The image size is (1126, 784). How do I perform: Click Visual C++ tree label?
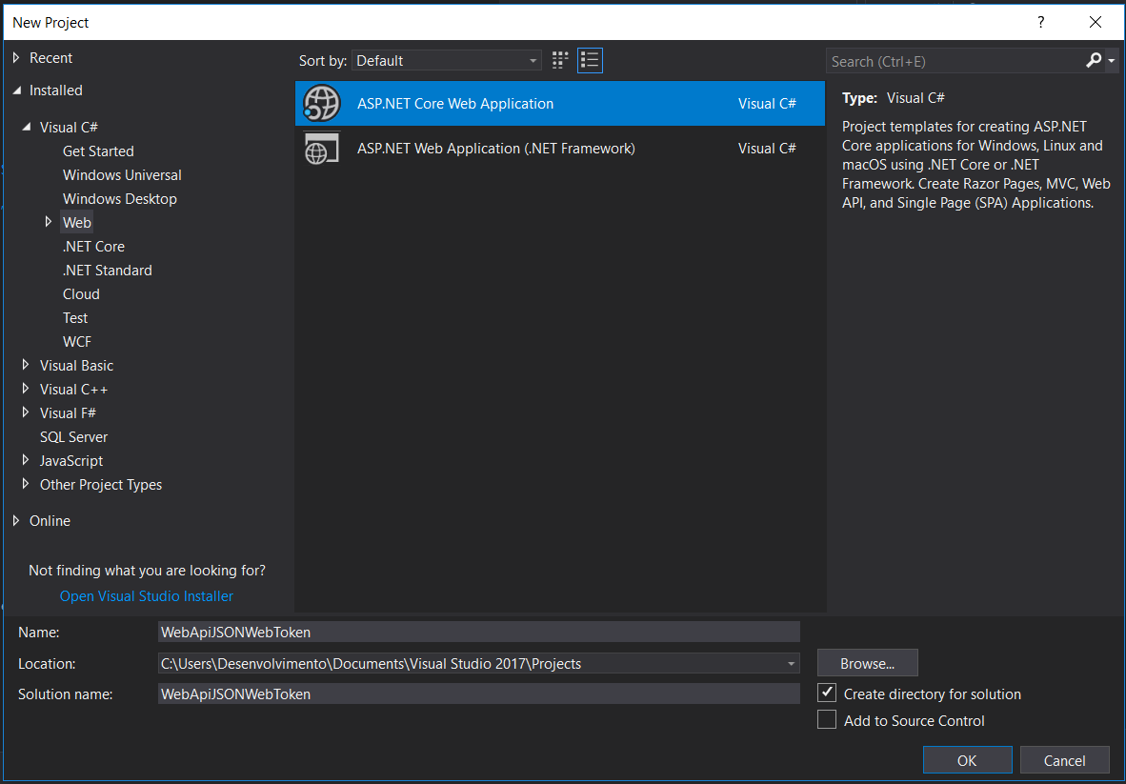click(74, 389)
